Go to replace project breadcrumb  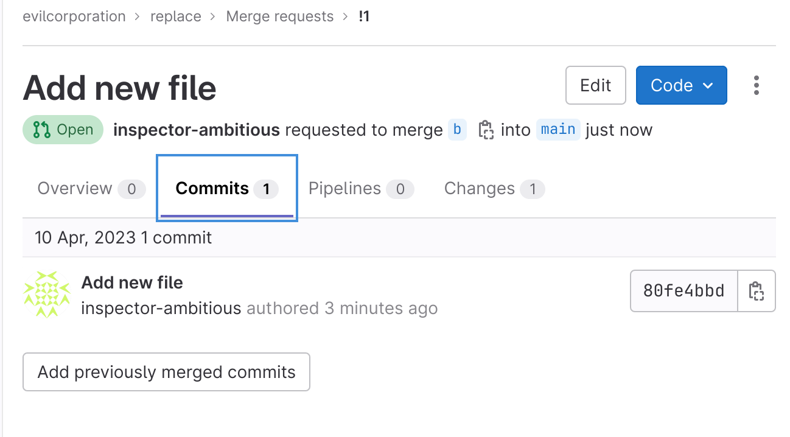(x=176, y=16)
